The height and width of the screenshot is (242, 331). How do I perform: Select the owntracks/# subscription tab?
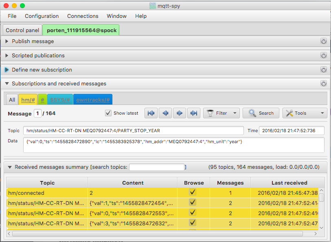click(93, 100)
